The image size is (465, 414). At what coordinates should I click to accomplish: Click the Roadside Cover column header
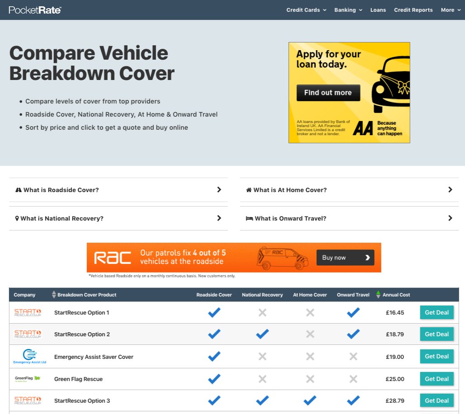(214, 295)
